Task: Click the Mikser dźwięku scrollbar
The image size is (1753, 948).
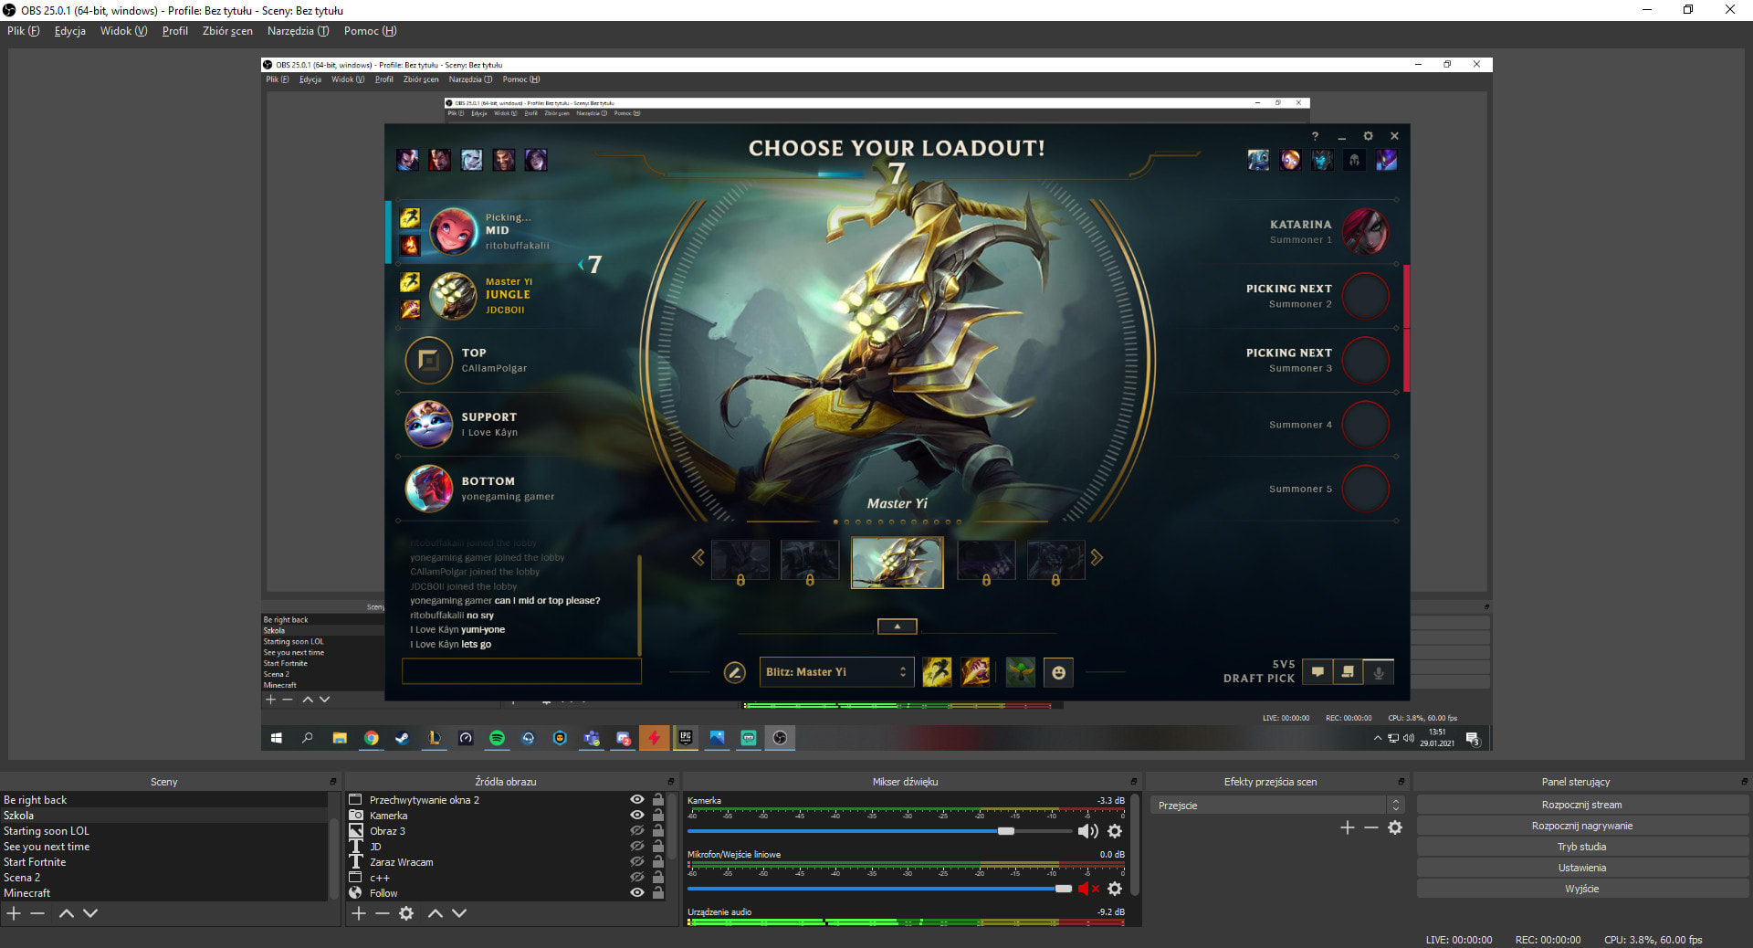Action: coord(1135,845)
